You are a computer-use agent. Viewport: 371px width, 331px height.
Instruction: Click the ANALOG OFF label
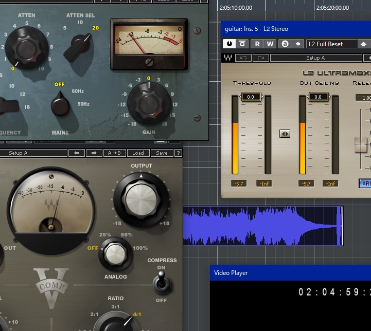(x=93, y=248)
